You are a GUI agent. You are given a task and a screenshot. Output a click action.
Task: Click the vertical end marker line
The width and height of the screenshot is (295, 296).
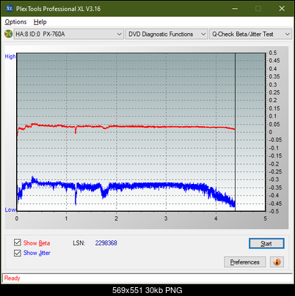pyautogui.click(x=235, y=132)
